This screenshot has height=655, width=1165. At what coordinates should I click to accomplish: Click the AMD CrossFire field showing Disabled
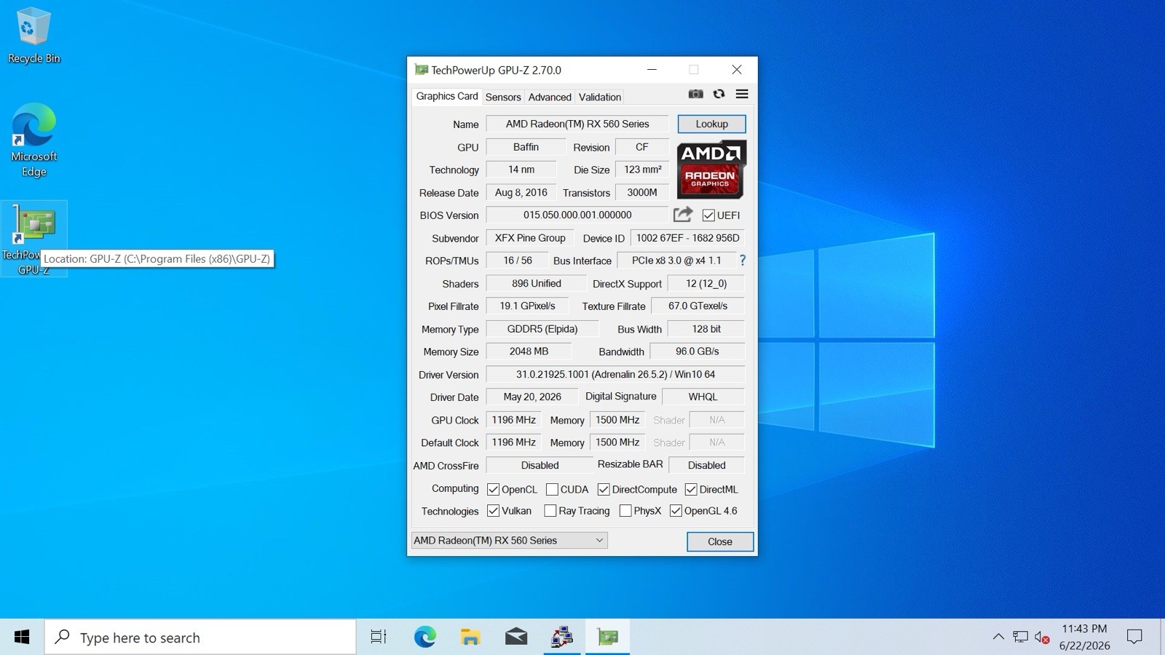pyautogui.click(x=540, y=465)
